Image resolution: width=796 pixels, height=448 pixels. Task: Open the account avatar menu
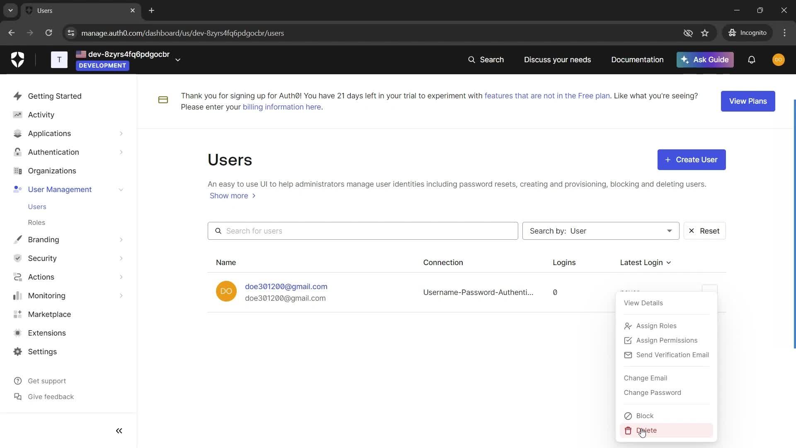tap(778, 60)
